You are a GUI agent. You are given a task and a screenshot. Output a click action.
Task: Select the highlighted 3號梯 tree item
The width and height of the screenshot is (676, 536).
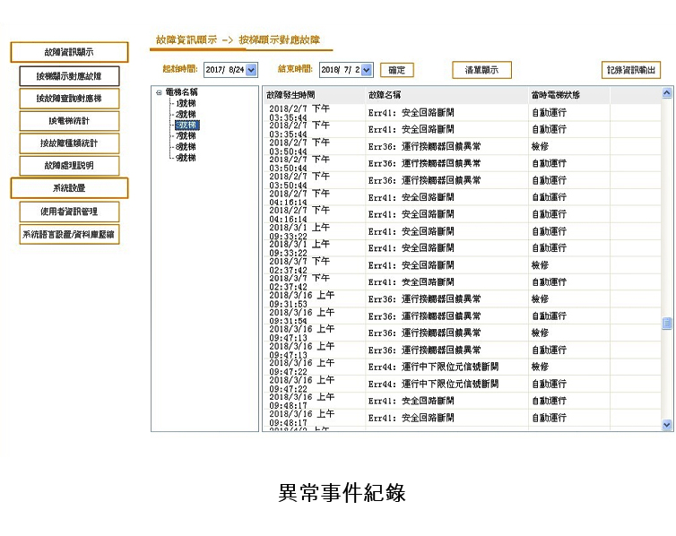click(187, 125)
